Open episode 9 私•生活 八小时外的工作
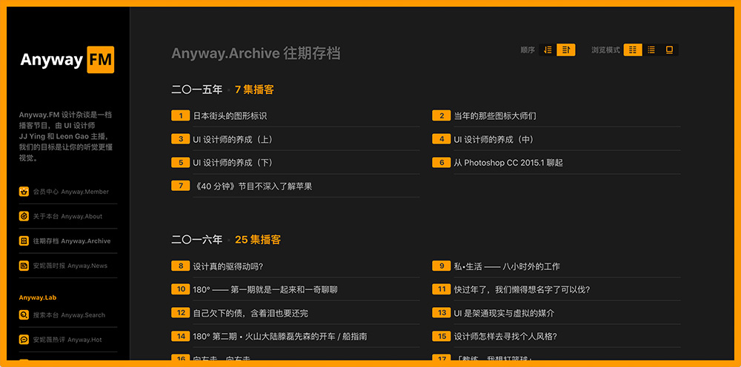 (556, 266)
